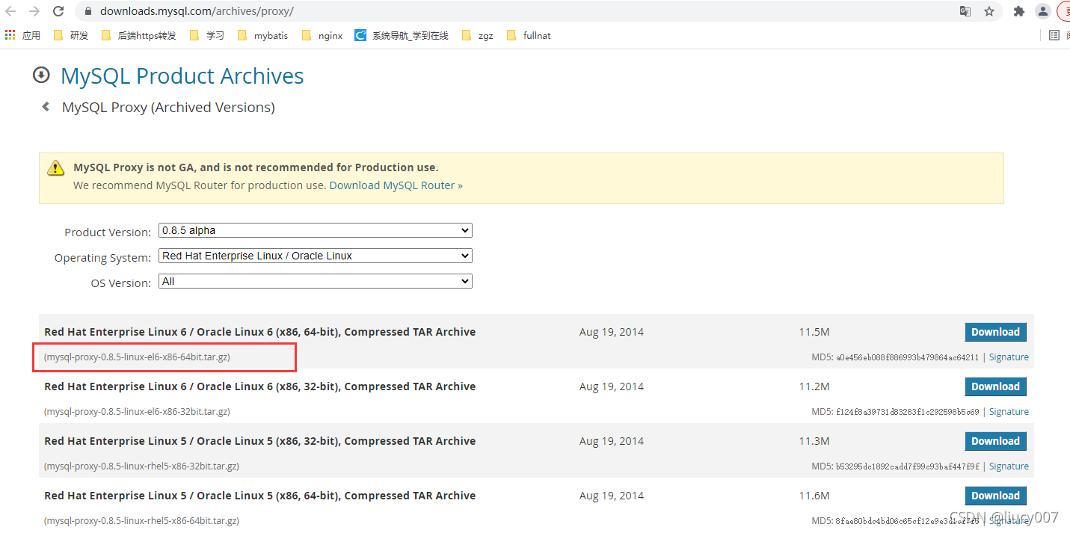Open Signature link for el6 64bit package
Image resolution: width=1070 pixels, height=533 pixels.
point(1009,357)
